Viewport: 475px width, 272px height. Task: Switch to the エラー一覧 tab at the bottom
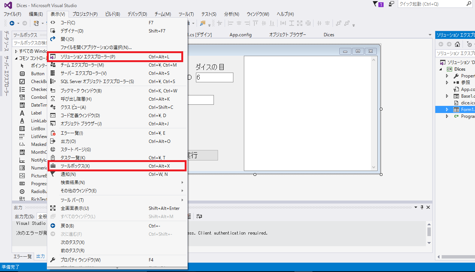tap(23, 256)
